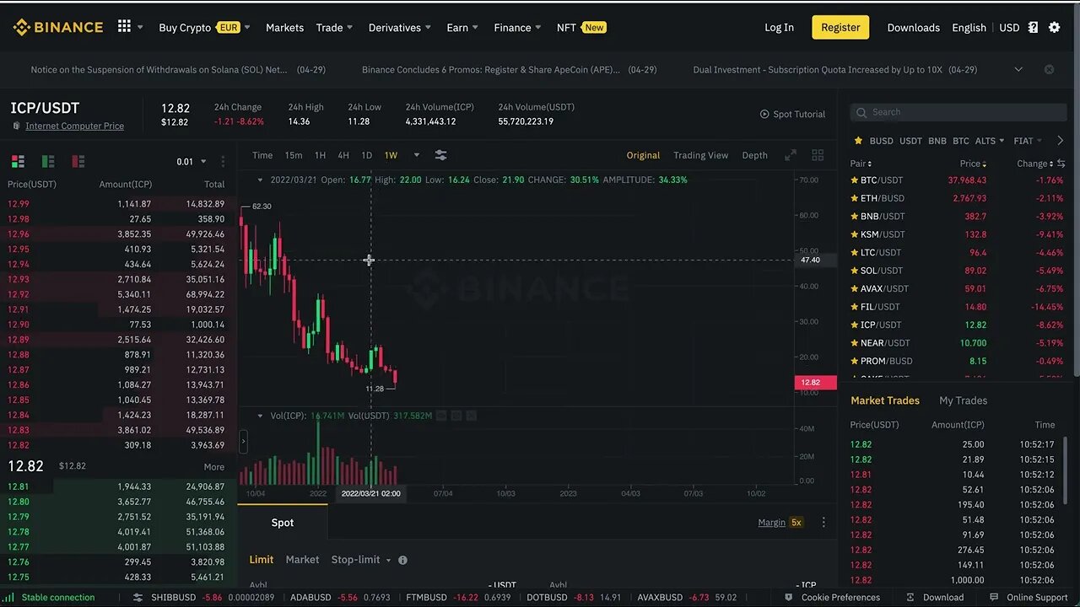Open the multi-chart grid layout icon

coord(818,155)
